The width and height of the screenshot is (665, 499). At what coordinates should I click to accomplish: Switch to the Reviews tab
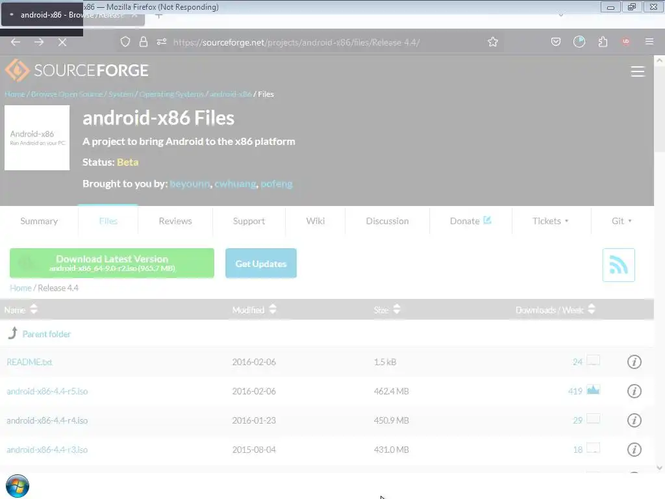[x=175, y=221]
